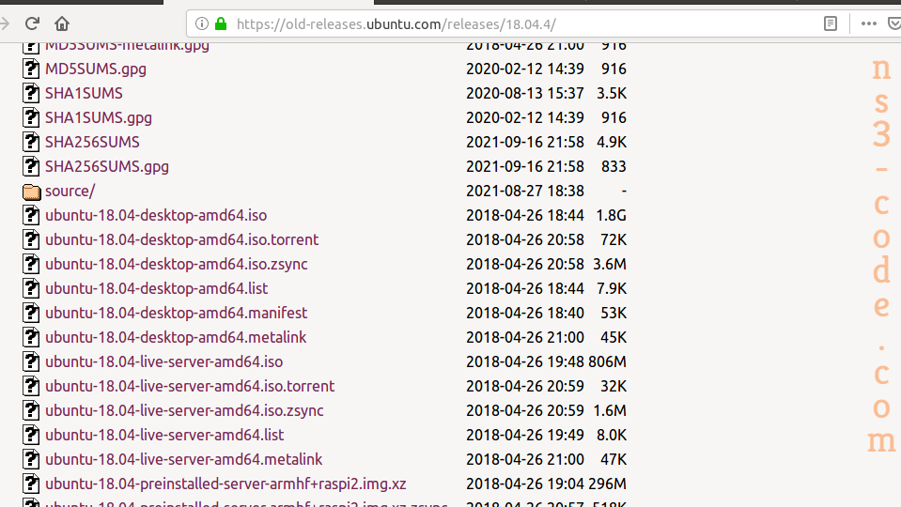Click the icon beside desktop-amd64.manifest

tap(31, 313)
